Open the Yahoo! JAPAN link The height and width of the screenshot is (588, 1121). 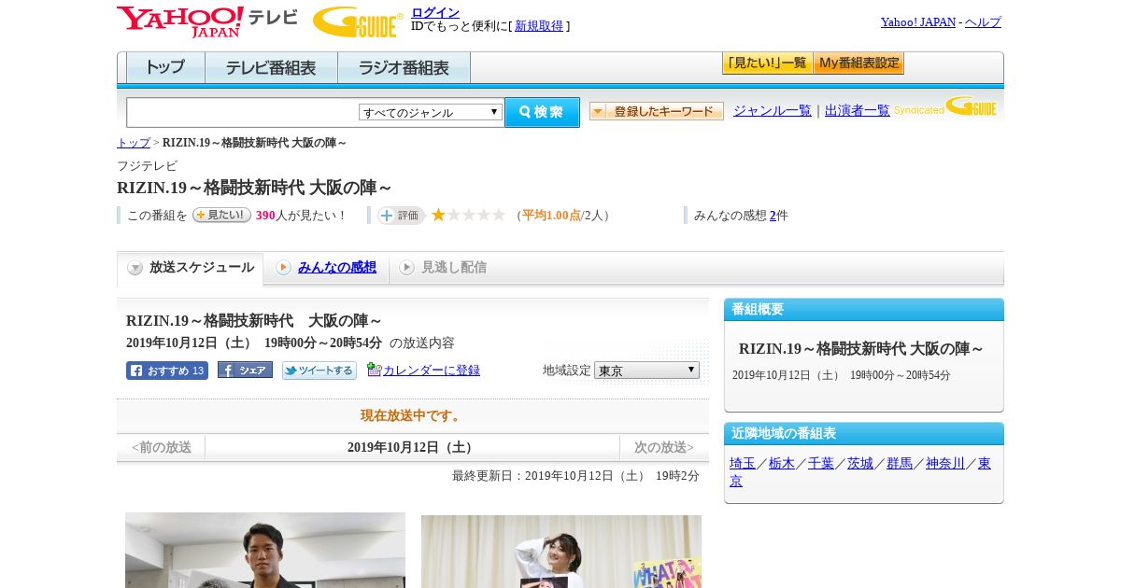[918, 21]
